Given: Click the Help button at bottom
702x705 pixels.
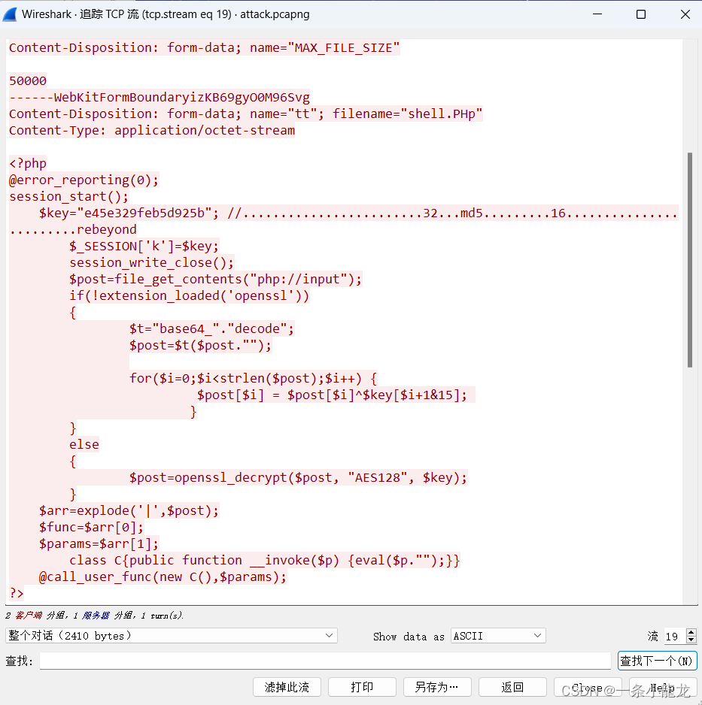Looking at the screenshot, I should click(662, 687).
